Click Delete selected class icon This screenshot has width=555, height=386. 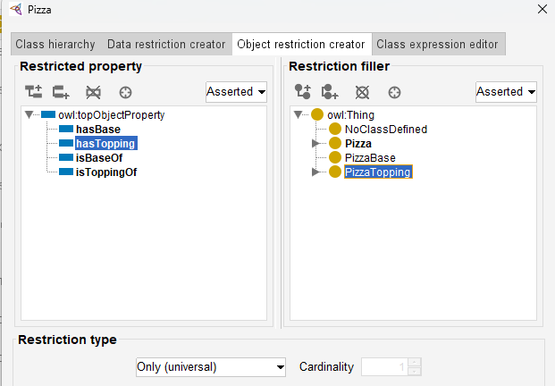362,92
